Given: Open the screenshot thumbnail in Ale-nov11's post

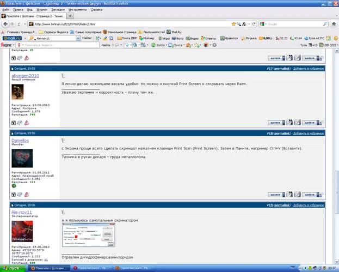Looking at the screenshot, I should pos(89,235).
